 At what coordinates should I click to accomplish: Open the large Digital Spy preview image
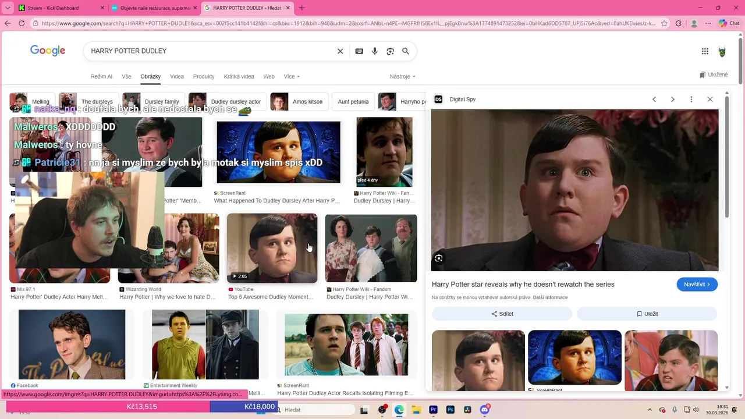574,190
